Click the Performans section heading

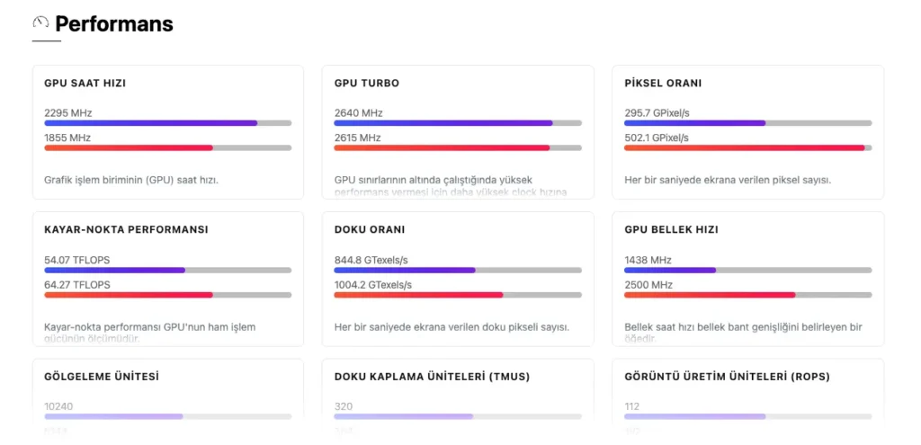tap(114, 24)
